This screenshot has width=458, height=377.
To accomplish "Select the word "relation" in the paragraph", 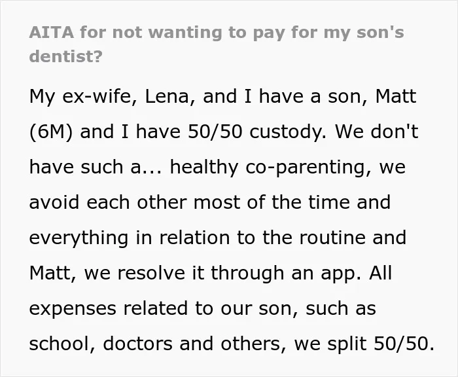I will pyautogui.click(x=194, y=238).
